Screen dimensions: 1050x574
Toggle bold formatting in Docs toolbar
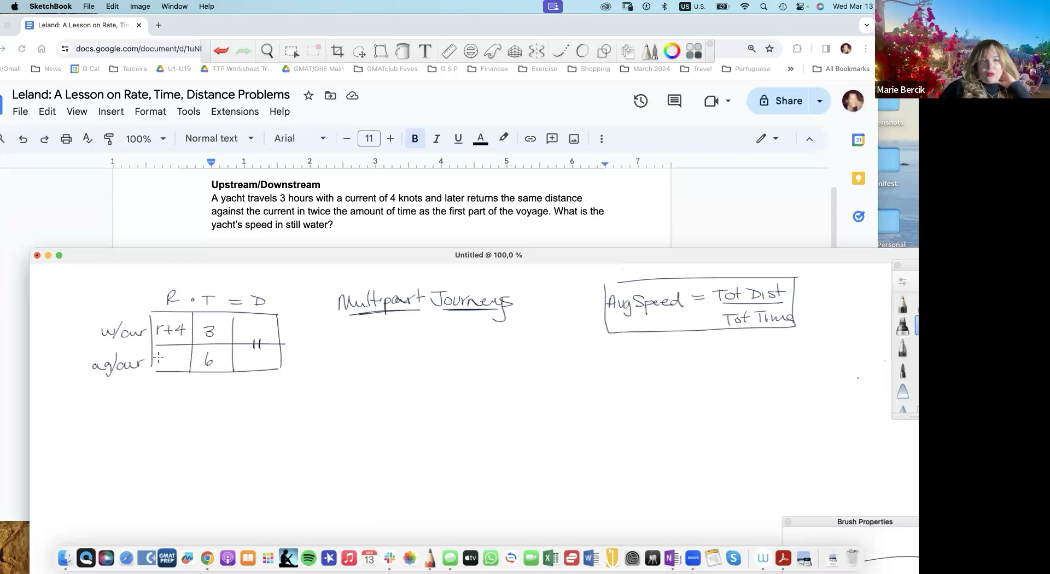point(415,139)
